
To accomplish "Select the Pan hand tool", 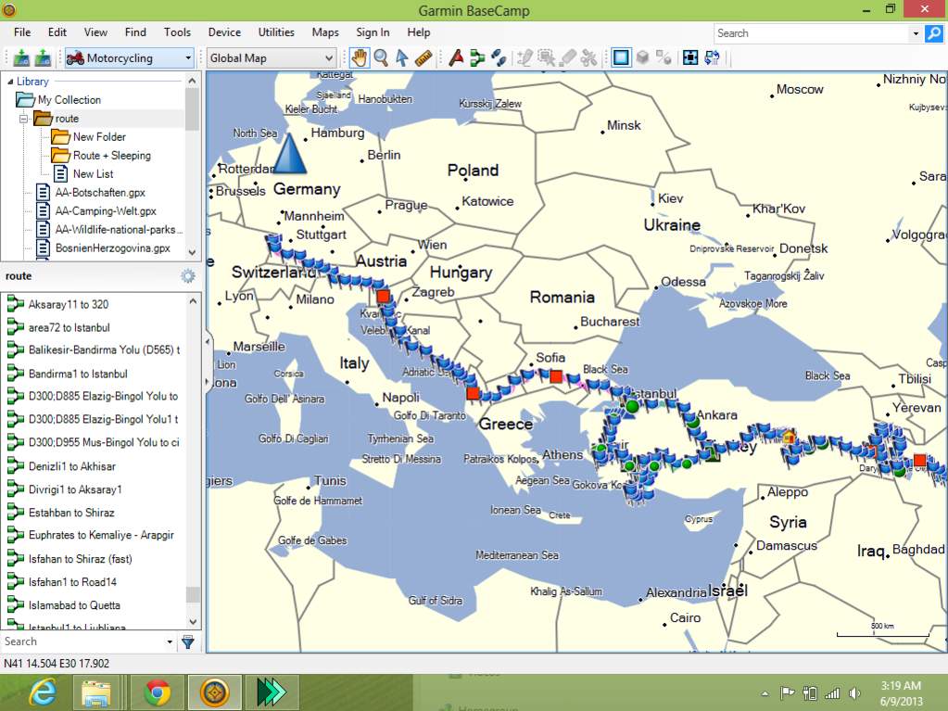I will (360, 58).
